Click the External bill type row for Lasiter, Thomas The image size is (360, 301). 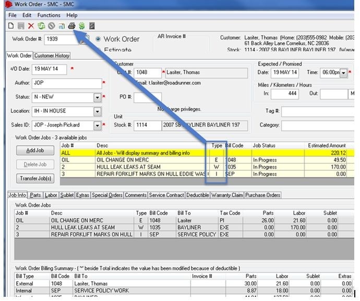coord(184,284)
